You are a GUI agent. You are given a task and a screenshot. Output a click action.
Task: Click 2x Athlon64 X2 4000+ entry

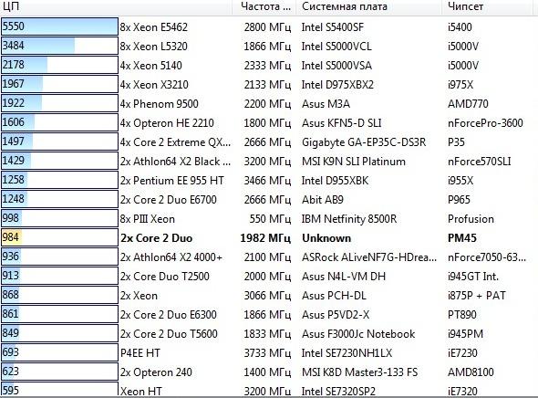[171, 257]
